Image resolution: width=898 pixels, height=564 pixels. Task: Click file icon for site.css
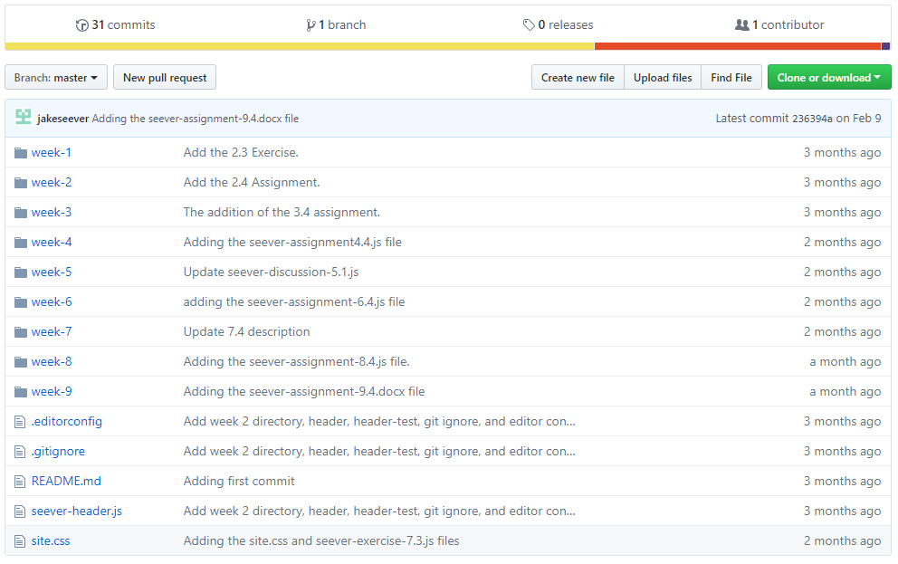(20, 541)
